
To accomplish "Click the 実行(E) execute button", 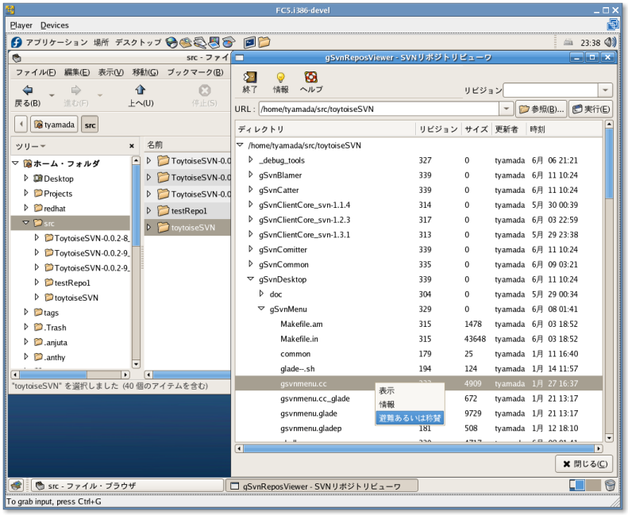I will click(591, 110).
